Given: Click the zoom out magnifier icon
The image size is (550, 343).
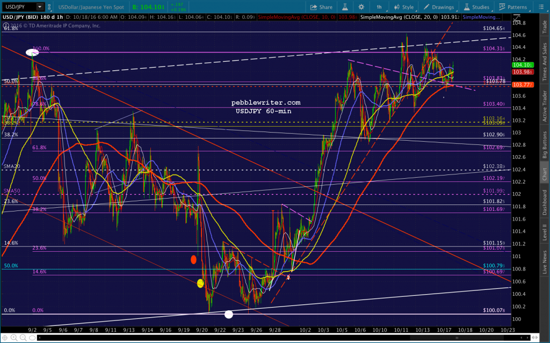Looking at the screenshot, I should coord(23,338).
